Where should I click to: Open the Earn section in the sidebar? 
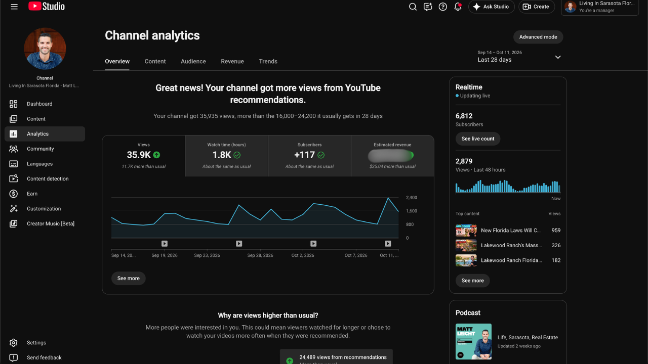tap(45, 194)
